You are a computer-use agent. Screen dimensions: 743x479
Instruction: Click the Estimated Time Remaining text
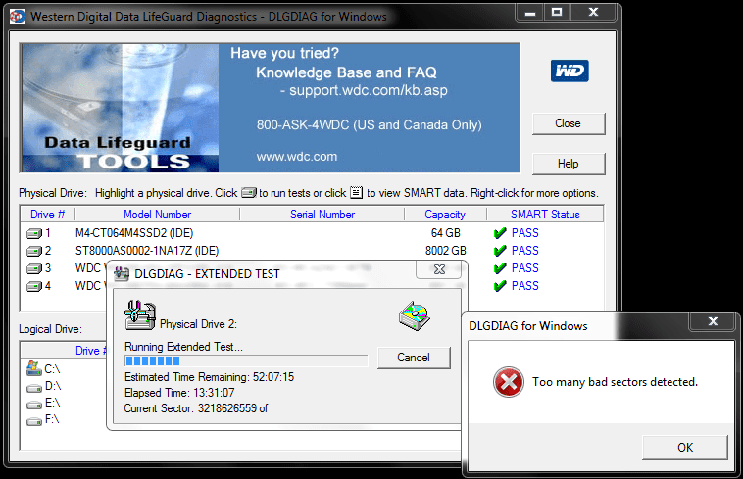[x=209, y=377]
